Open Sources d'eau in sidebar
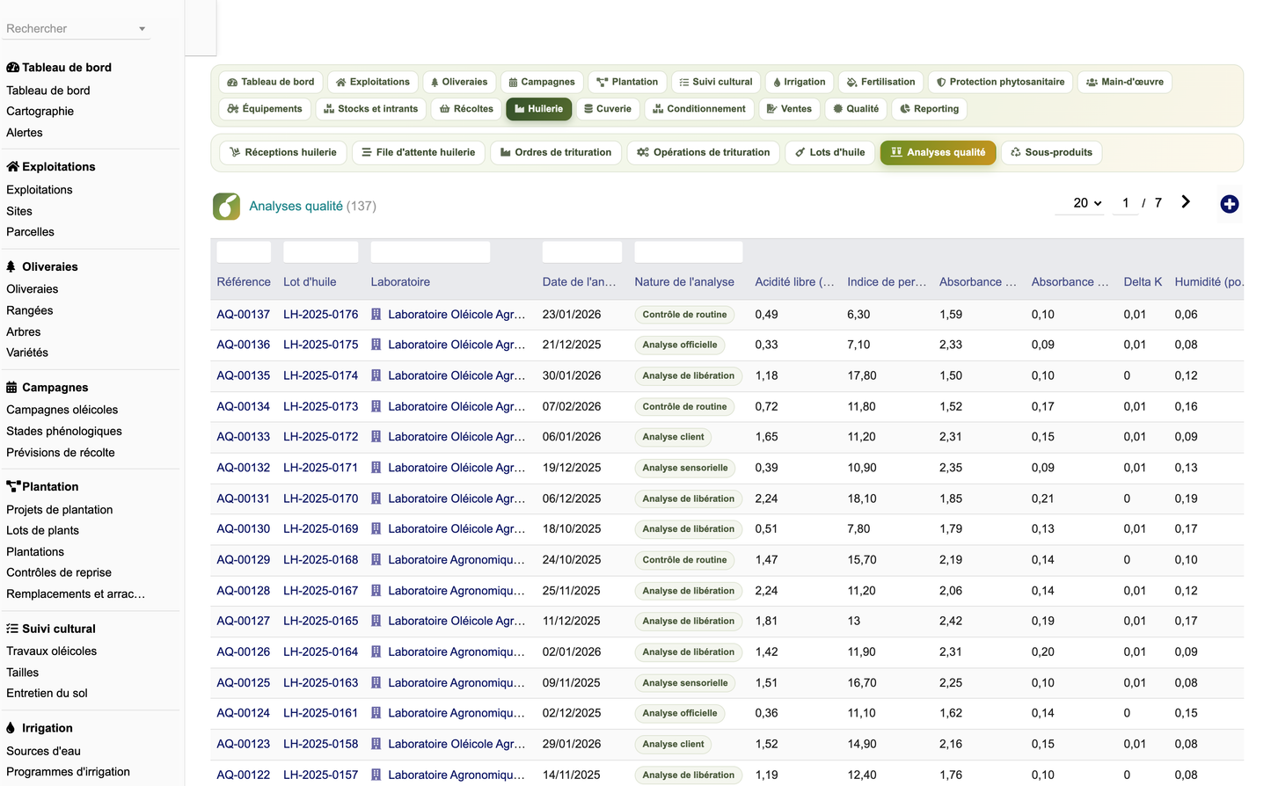This screenshot has width=1271, height=786. (44, 751)
